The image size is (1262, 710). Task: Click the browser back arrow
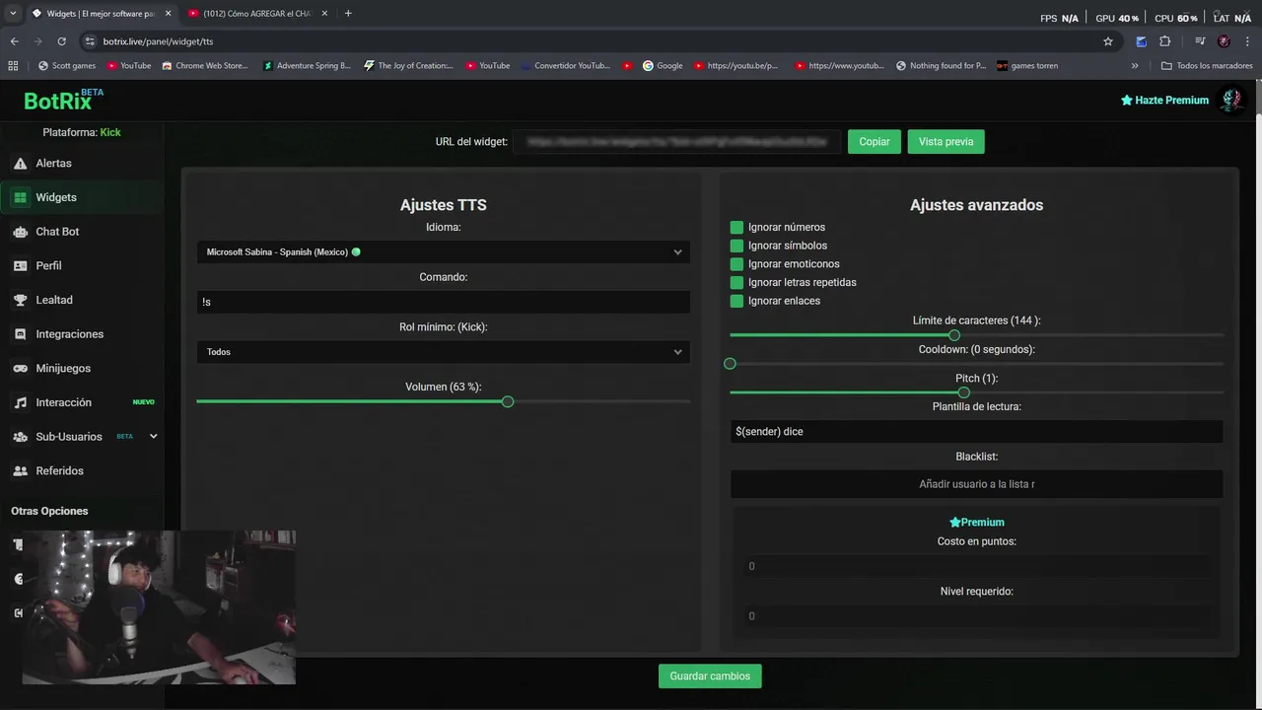[x=14, y=41]
